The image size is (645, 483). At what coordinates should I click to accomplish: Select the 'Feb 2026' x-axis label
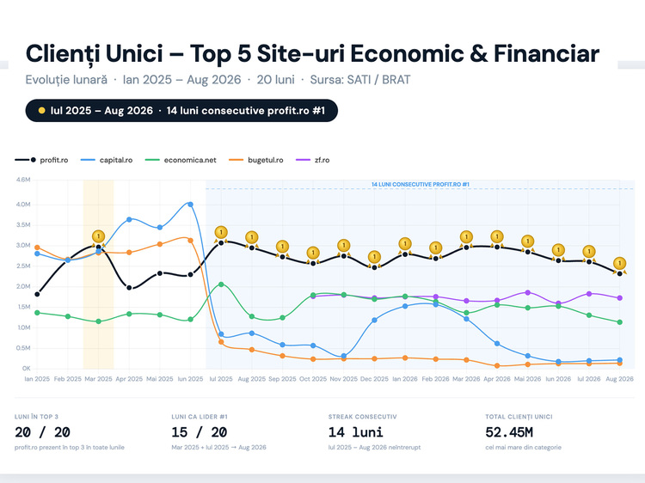pyautogui.click(x=436, y=379)
